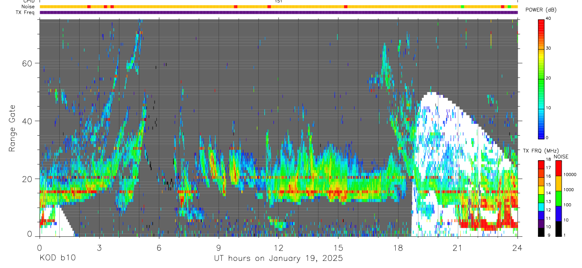Select the purple TX Freq strip above plot
This screenshot has width=582, height=268.
279,12
